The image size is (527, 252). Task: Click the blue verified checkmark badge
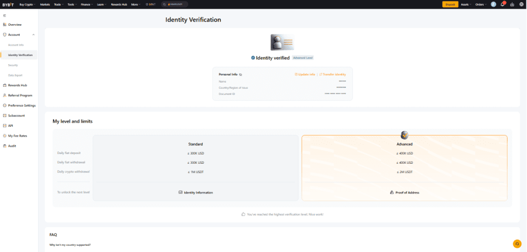253,57
